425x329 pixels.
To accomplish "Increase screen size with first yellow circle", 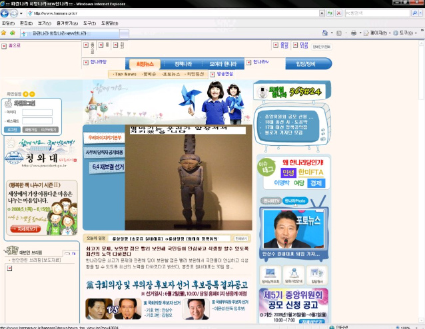I will pyautogui.click(x=26, y=94).
